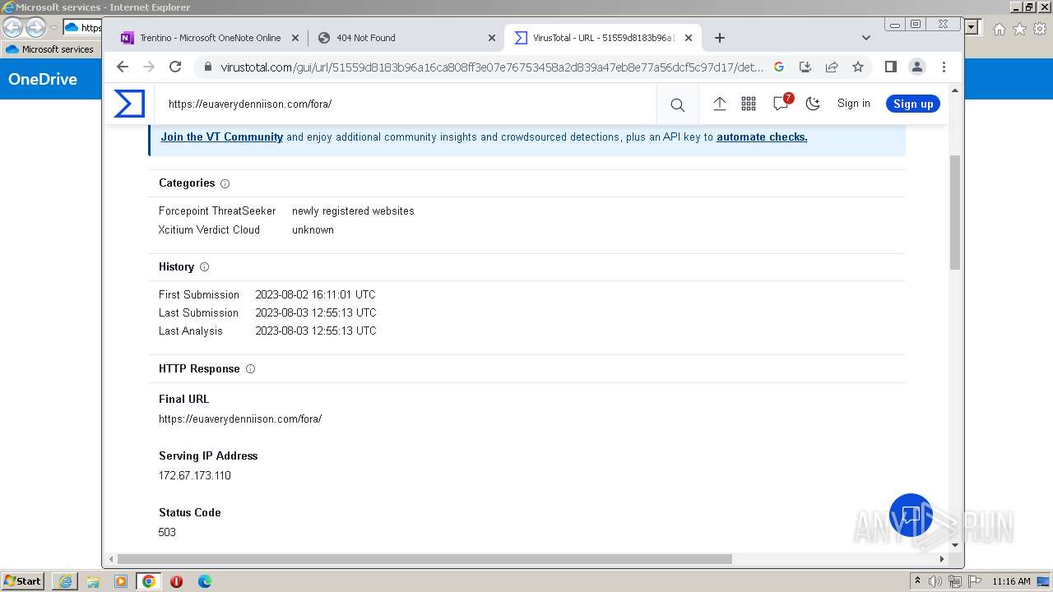Open the Join the VT Community link
Screen dimensions: 1053x592
point(222,137)
